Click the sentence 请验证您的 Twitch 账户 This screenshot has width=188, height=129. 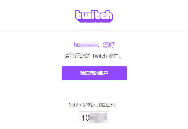point(93,56)
